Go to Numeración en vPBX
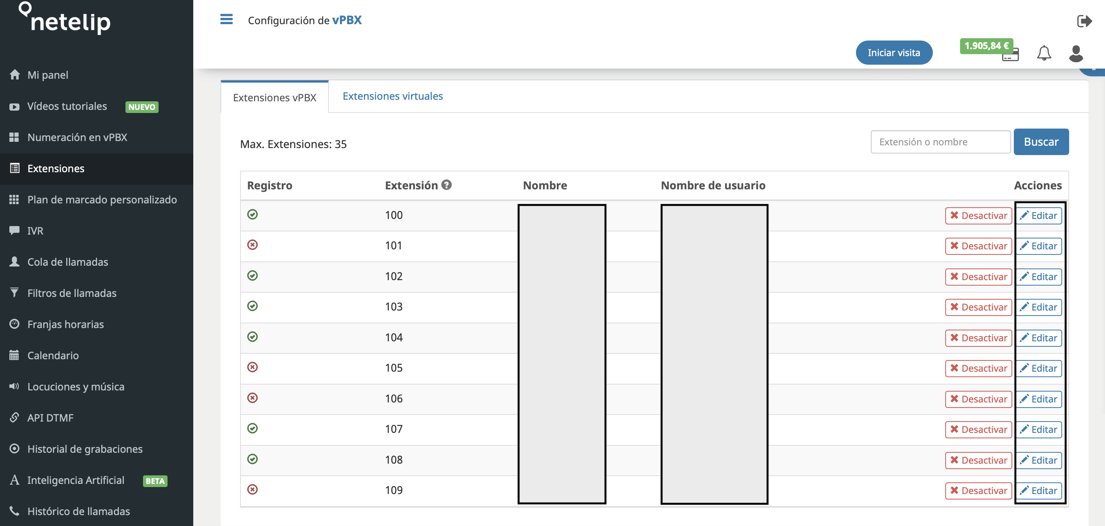 97,137
